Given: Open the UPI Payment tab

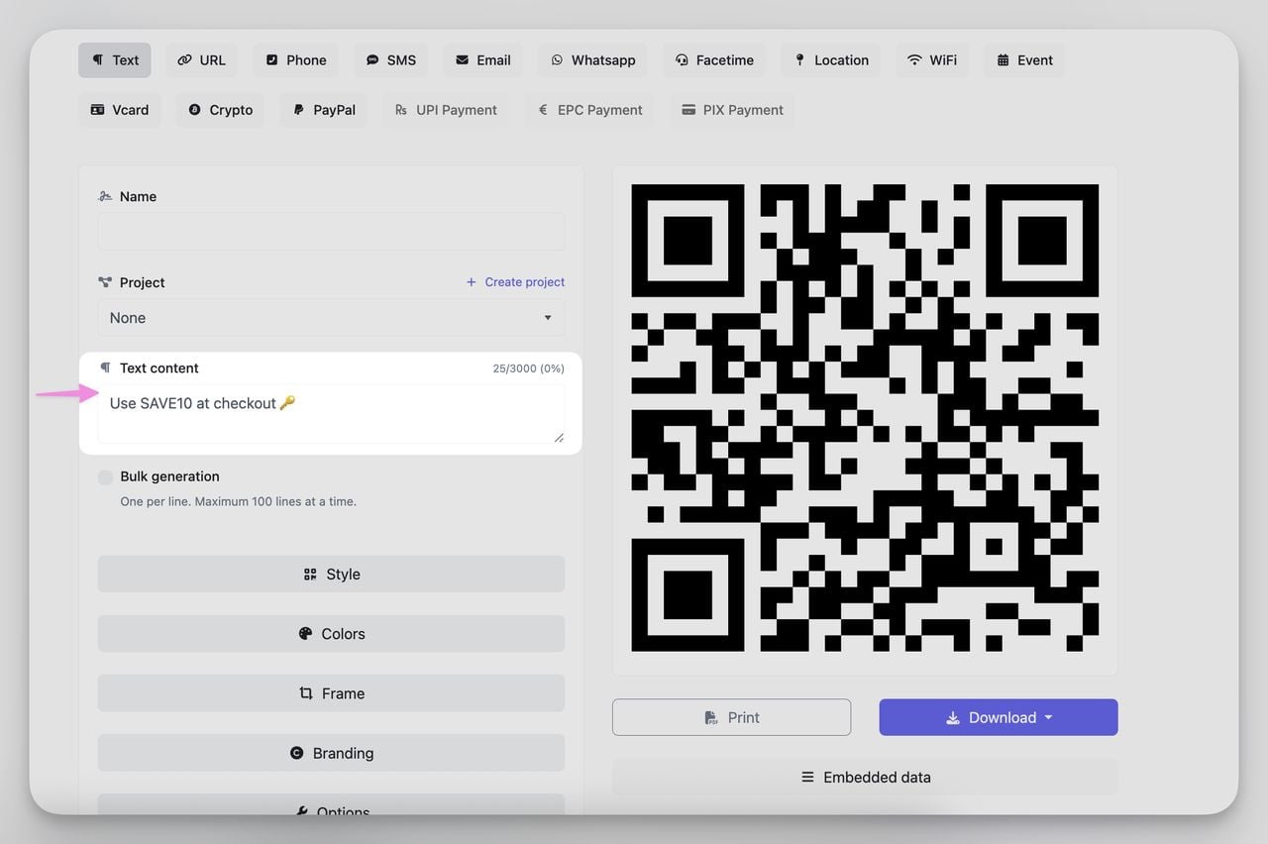Looking at the screenshot, I should [x=446, y=110].
